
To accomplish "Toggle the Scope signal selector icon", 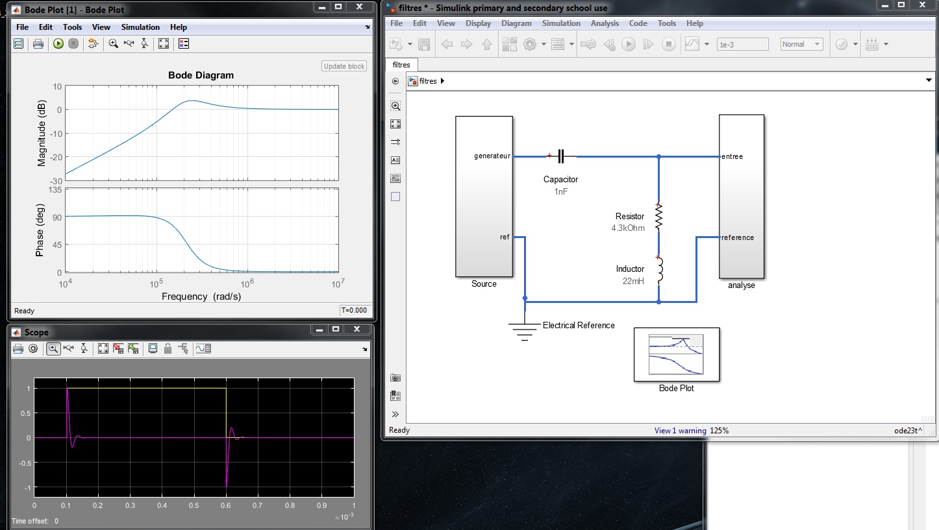I will [184, 348].
